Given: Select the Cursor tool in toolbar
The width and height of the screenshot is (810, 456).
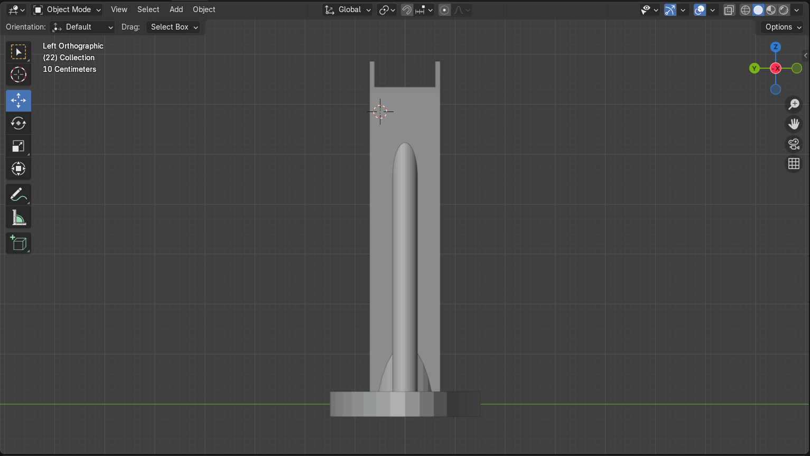Looking at the screenshot, I should [x=18, y=75].
